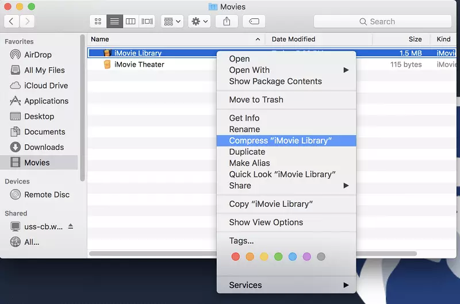This screenshot has width=460, height=304.
Task: Click the iMovie Theater file icon
Action: click(x=107, y=64)
